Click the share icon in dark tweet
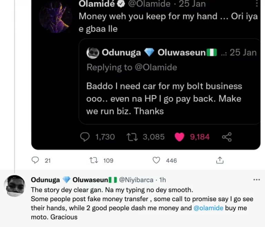This screenshot has width=265, height=227. tap(227, 137)
